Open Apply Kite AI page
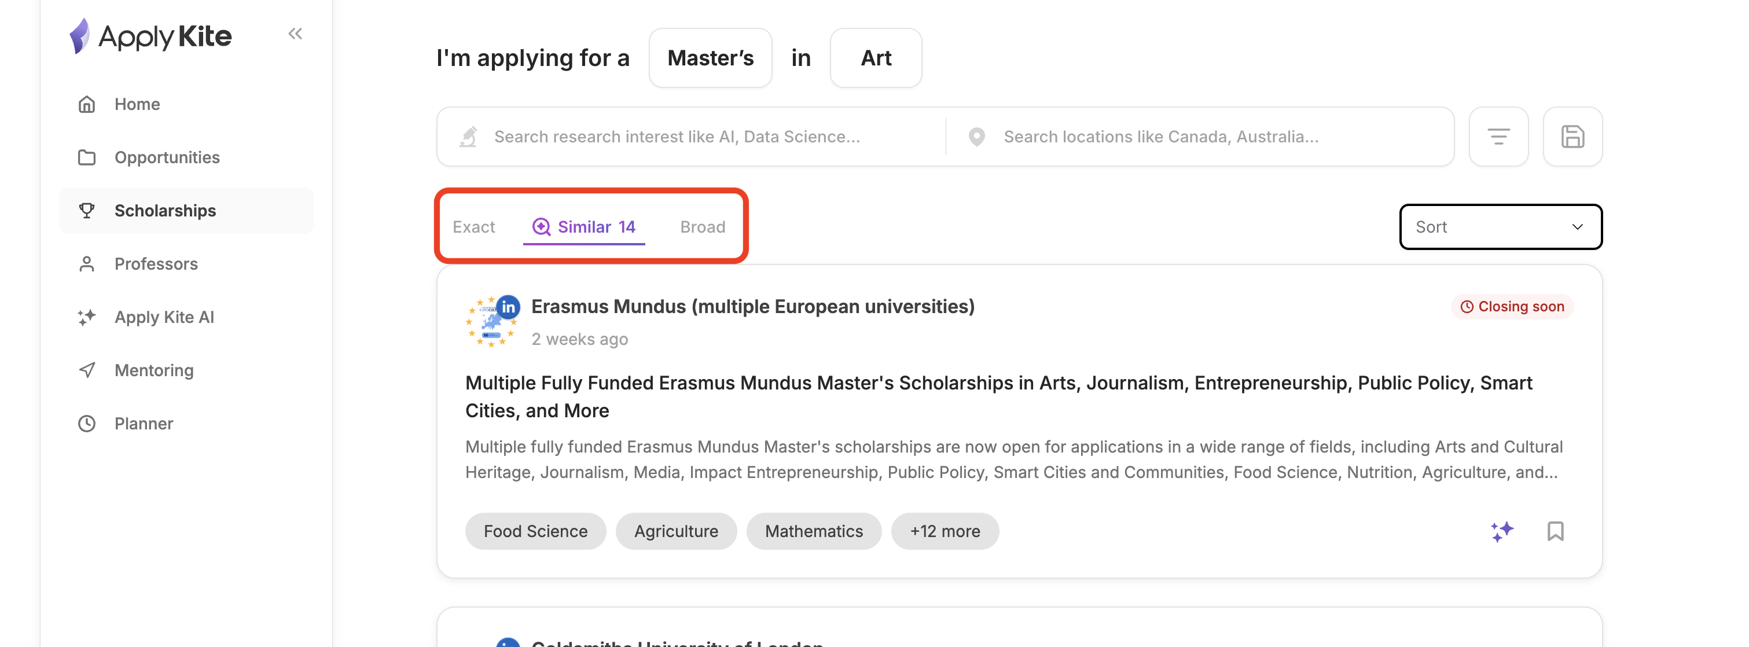This screenshot has height=647, width=1749. point(164,317)
